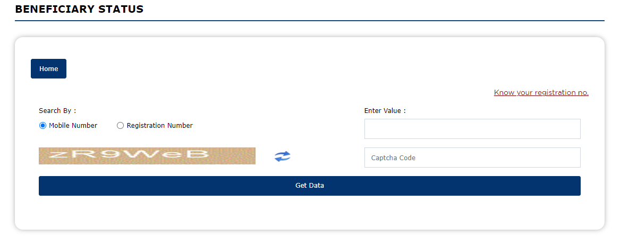Submit the form with Get Data

coord(310,186)
